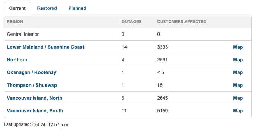258x130 pixels.
Task: Show Map for Northern region
Action: [238, 60]
